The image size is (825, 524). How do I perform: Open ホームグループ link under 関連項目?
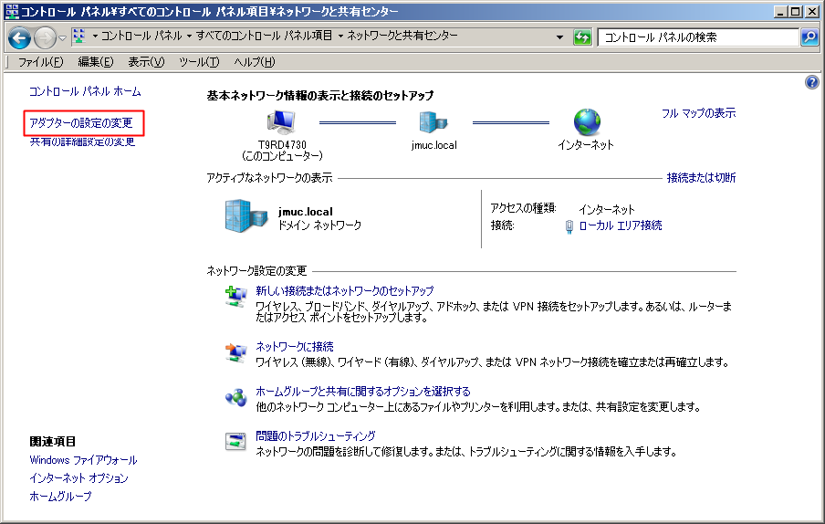(60, 496)
